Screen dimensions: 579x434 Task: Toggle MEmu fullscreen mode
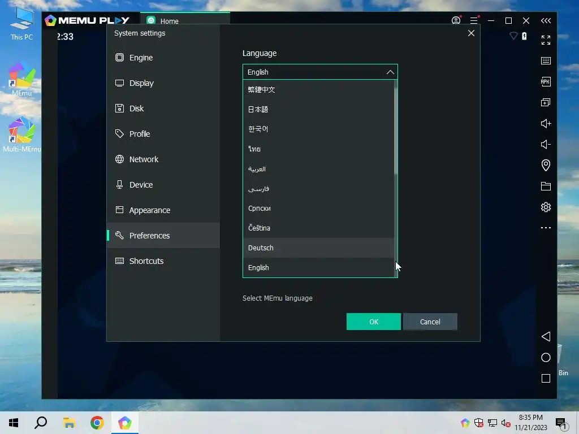coord(546,40)
